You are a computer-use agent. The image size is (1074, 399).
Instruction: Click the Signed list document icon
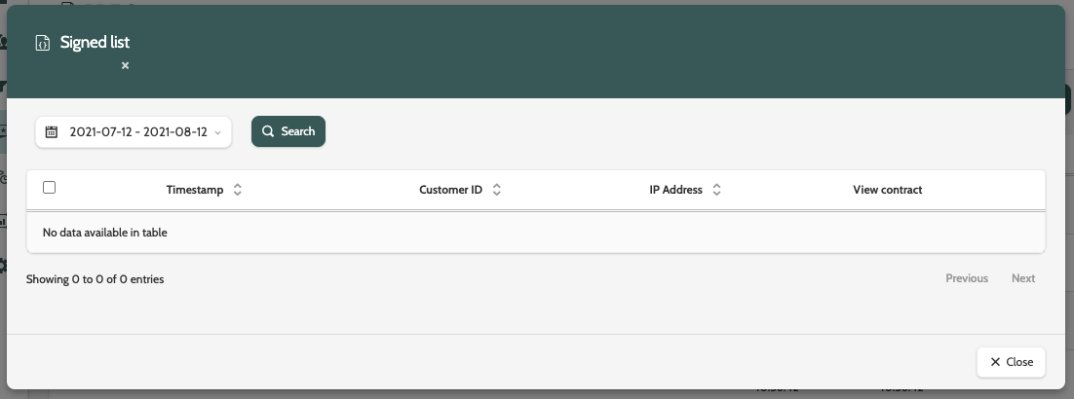click(x=43, y=43)
